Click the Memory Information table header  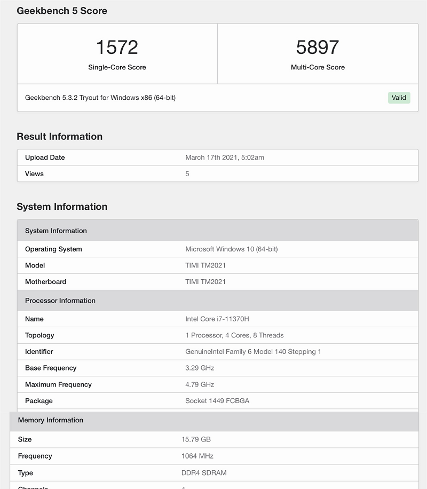point(51,420)
